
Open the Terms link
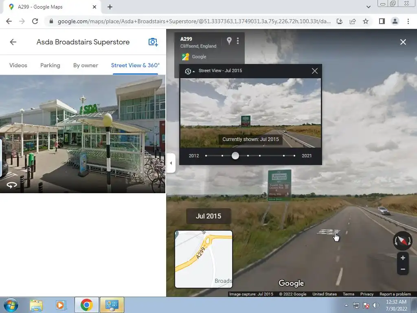coord(349,294)
